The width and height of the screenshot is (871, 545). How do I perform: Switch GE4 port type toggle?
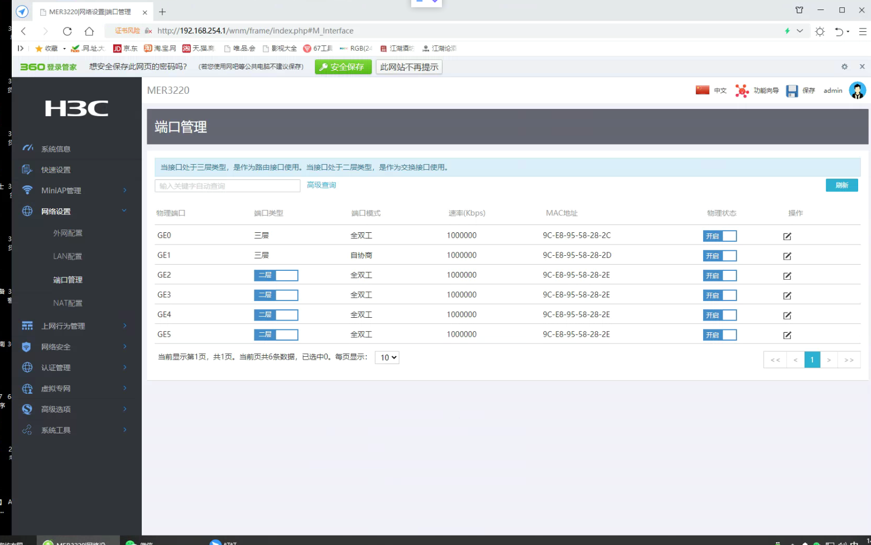276,315
